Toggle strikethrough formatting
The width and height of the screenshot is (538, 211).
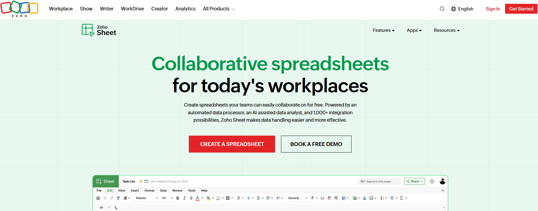tap(191, 198)
